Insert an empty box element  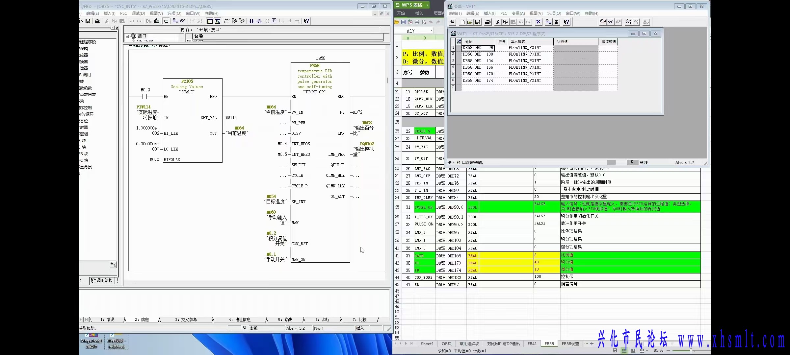coord(274,21)
